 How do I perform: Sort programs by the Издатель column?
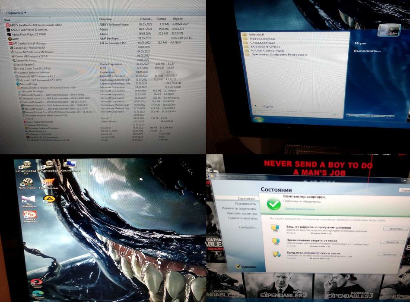pos(105,19)
